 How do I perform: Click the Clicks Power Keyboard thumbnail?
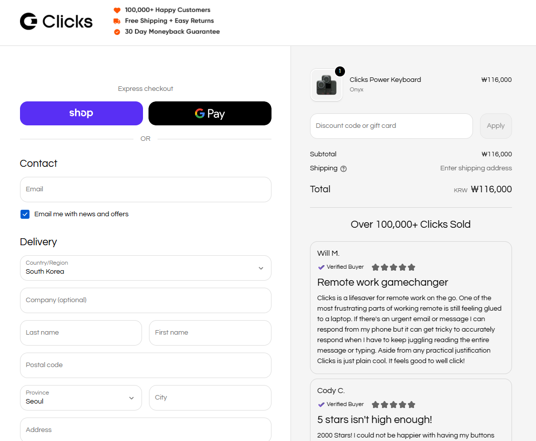point(326,85)
